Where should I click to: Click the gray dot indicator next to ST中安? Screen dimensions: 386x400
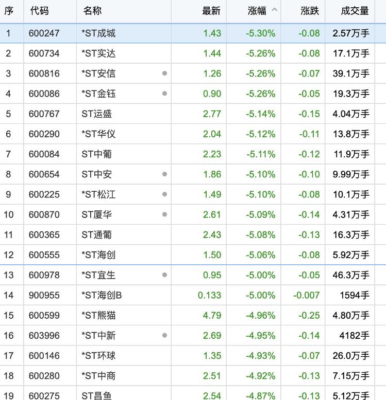(164, 174)
